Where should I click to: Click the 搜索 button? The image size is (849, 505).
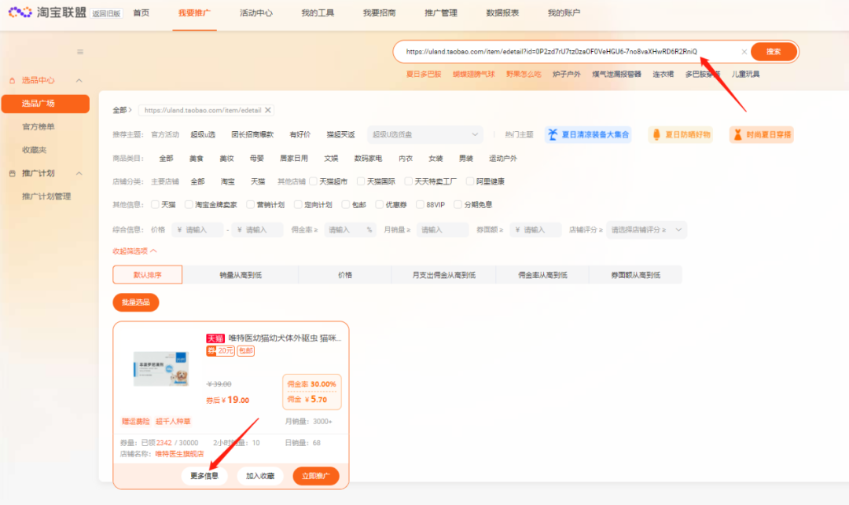(x=774, y=52)
